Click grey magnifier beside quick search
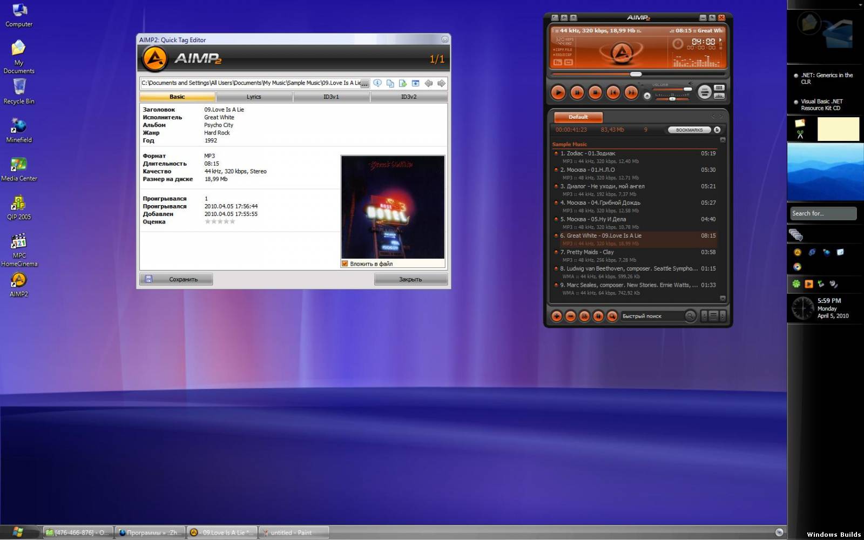The image size is (864, 540). point(690,316)
